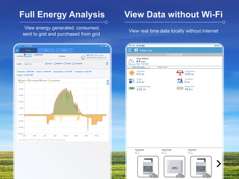Click the Wi-Fi indicator in left tablet status bar
This screenshot has width=239, height=179.
click(x=100, y=46)
